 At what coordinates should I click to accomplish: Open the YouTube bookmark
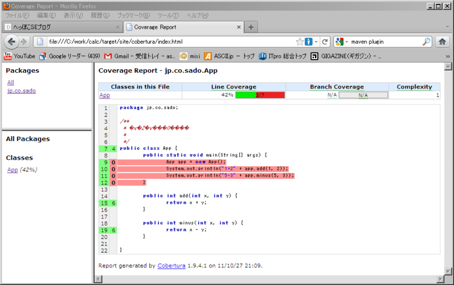[x=19, y=56]
